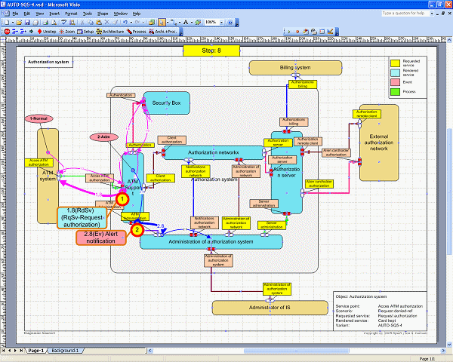
Task: Open the Connector tool dropdown arrow
Action: click(179, 23)
